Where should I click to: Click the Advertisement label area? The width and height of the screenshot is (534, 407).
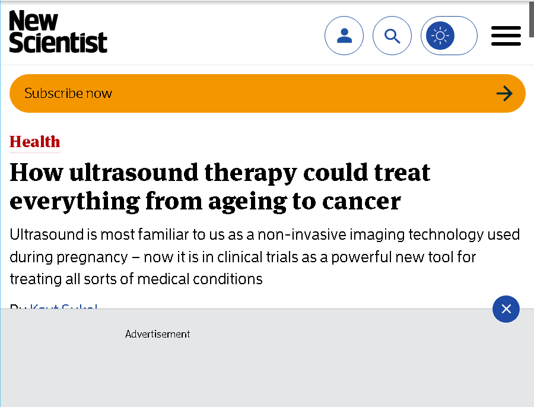157,334
